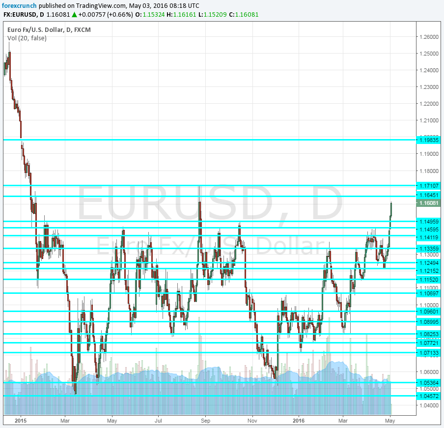Click the 2016 year marker on time axis
Screen dimensions: 444x428
[298, 421]
